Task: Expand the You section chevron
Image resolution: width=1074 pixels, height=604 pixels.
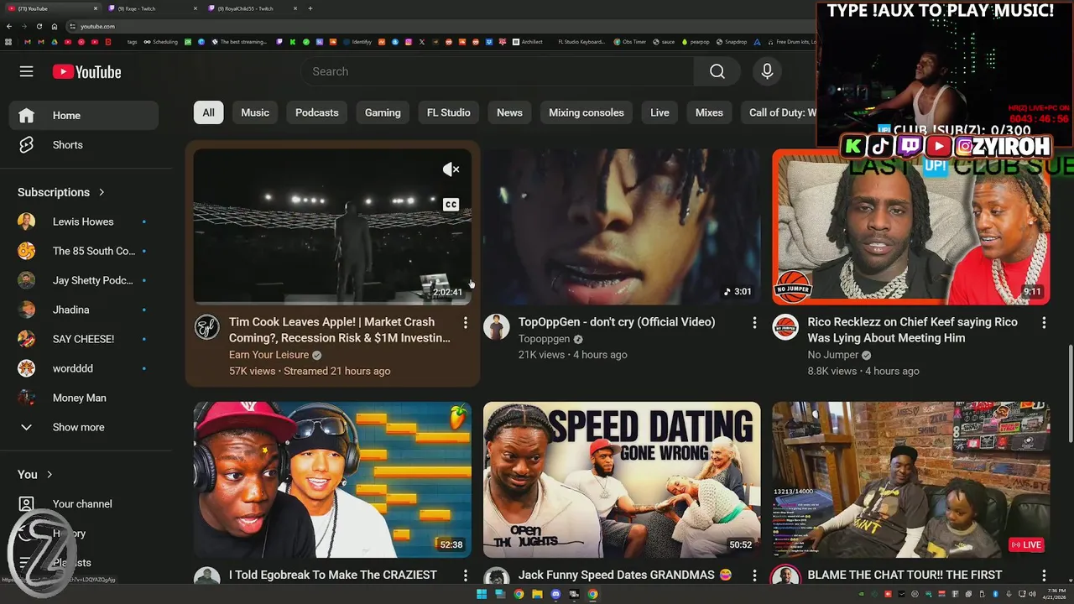Action: (x=50, y=474)
